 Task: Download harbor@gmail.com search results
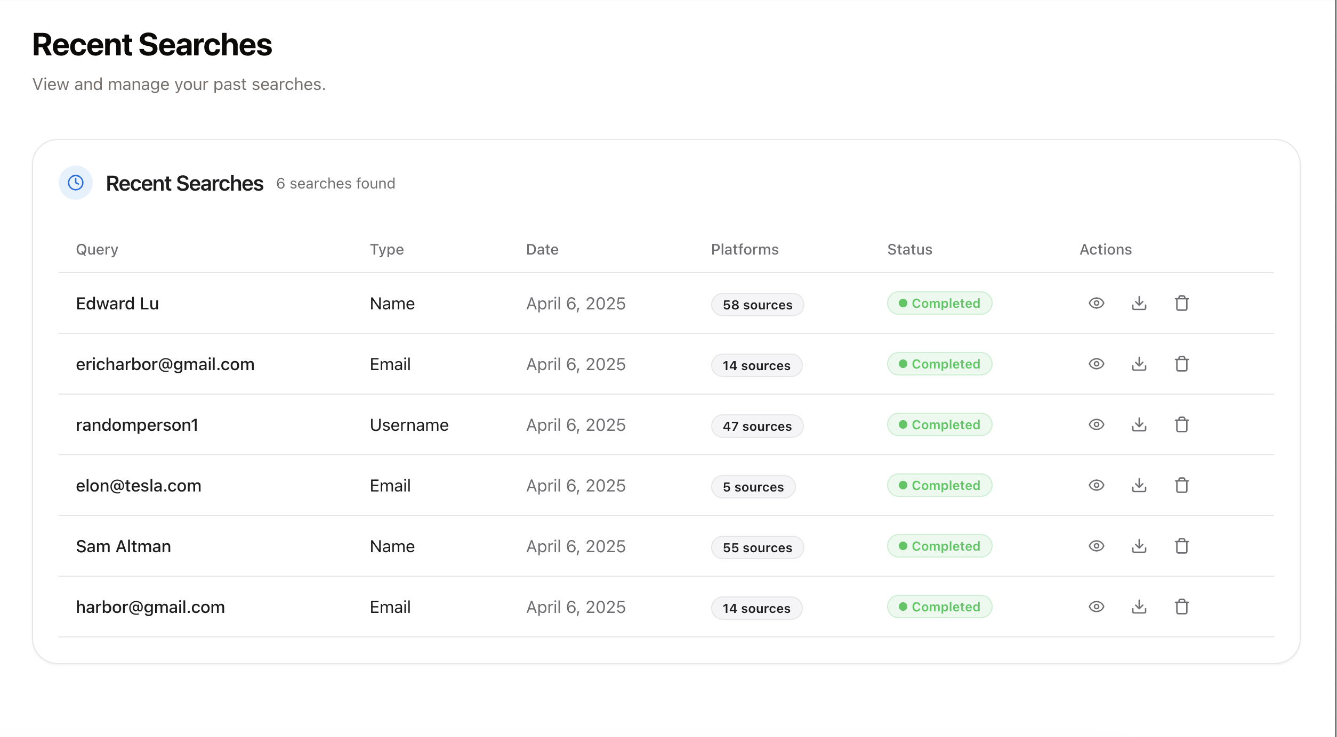pyautogui.click(x=1139, y=607)
